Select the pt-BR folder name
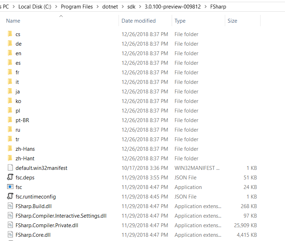 [22, 120]
